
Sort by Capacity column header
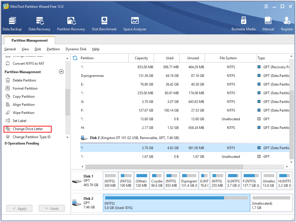pos(141,58)
